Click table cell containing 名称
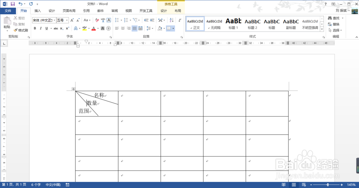 [x=97, y=104]
